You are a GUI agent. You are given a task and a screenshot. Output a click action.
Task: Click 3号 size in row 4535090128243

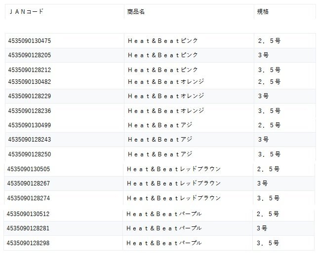pyautogui.click(x=264, y=140)
